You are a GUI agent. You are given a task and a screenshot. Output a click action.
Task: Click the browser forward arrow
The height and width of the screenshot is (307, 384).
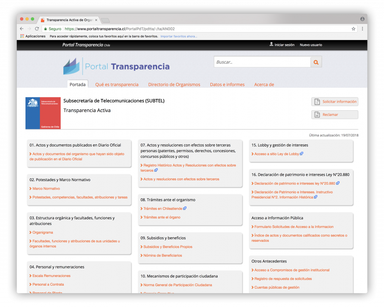[x=29, y=29]
